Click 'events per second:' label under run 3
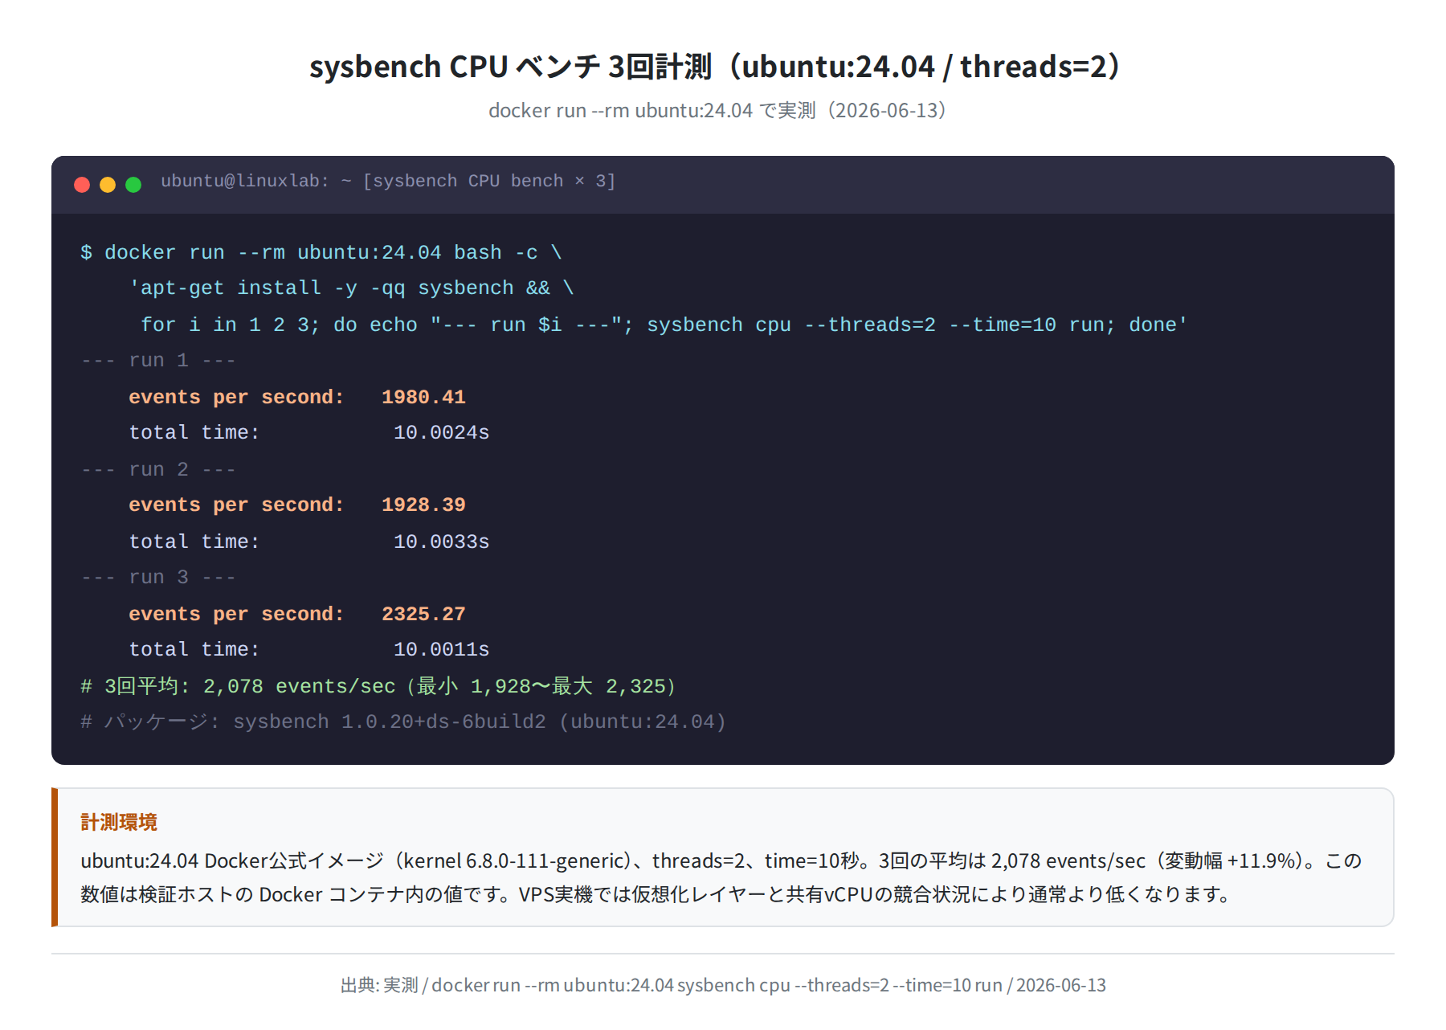 236,615
